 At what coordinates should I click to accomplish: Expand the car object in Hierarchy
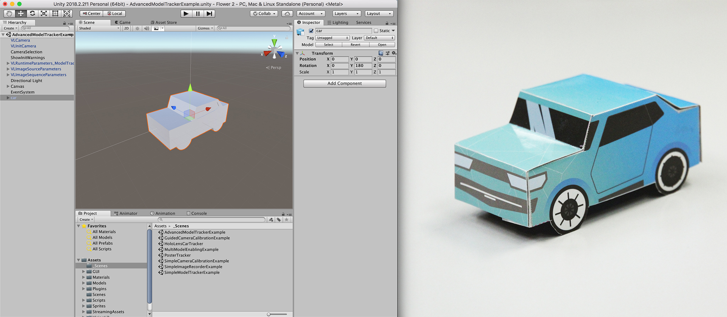[x=8, y=98]
